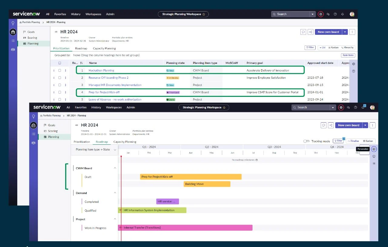This screenshot has width=388, height=247.
Task: Tick the Resource Off-boarding Phase 2 checkbox
Action: (60, 78)
